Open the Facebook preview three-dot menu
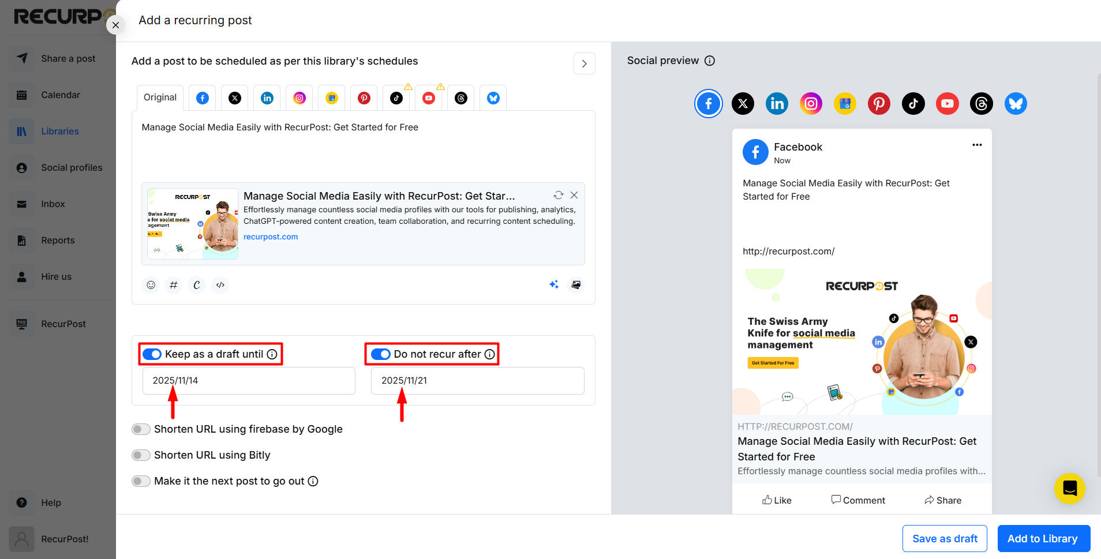 [977, 145]
